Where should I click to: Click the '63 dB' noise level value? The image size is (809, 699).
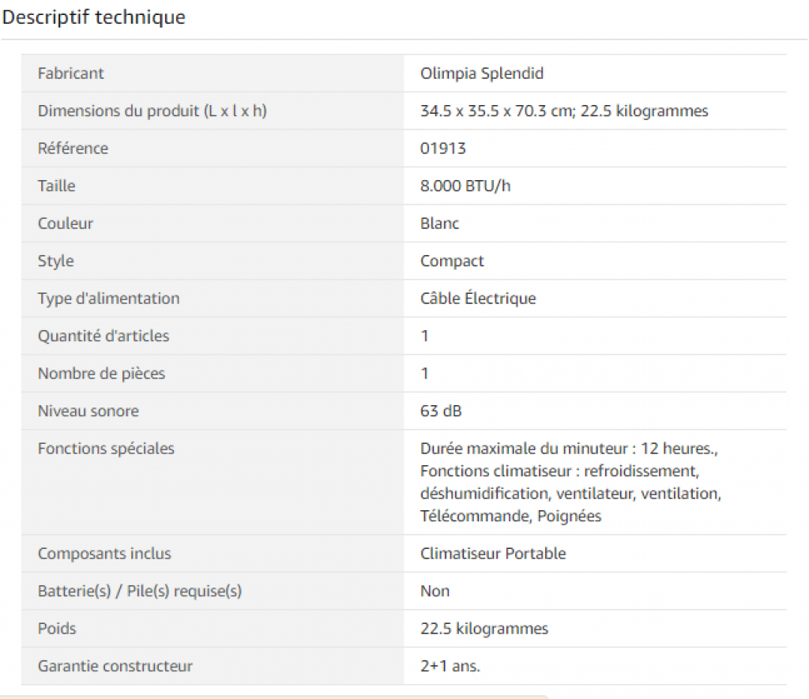pos(441,412)
